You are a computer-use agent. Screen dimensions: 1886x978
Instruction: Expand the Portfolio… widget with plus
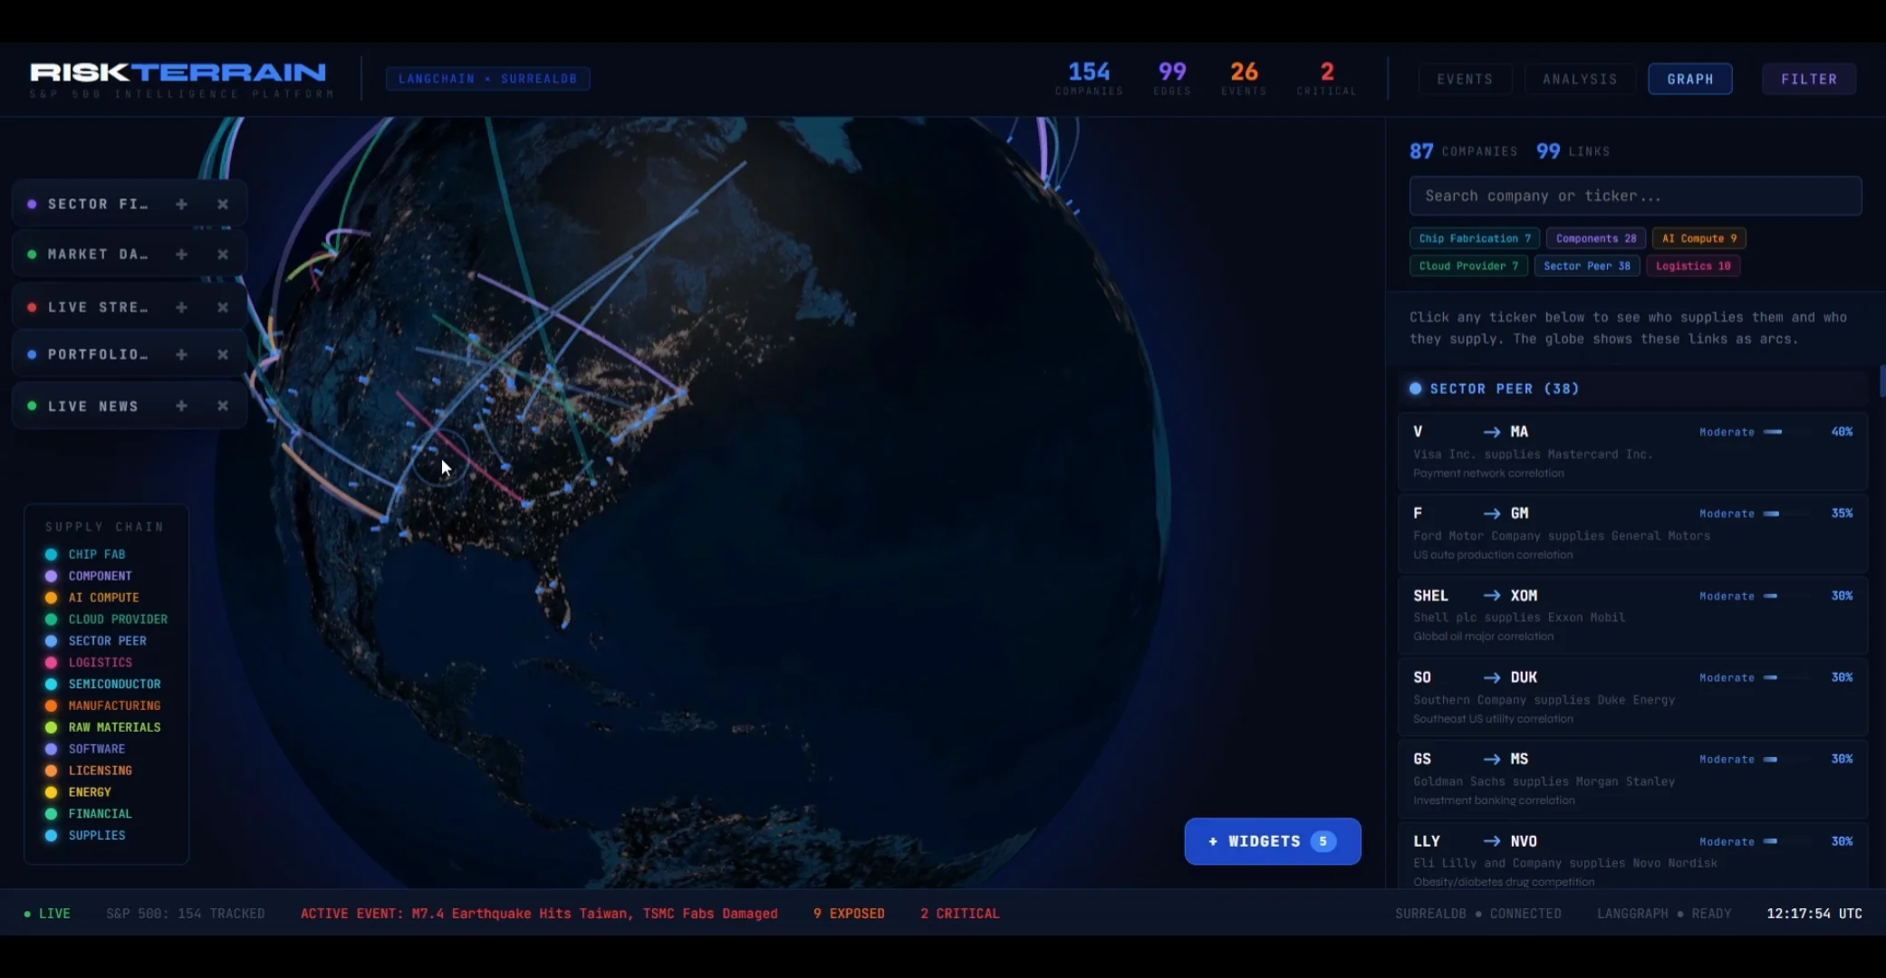181,354
